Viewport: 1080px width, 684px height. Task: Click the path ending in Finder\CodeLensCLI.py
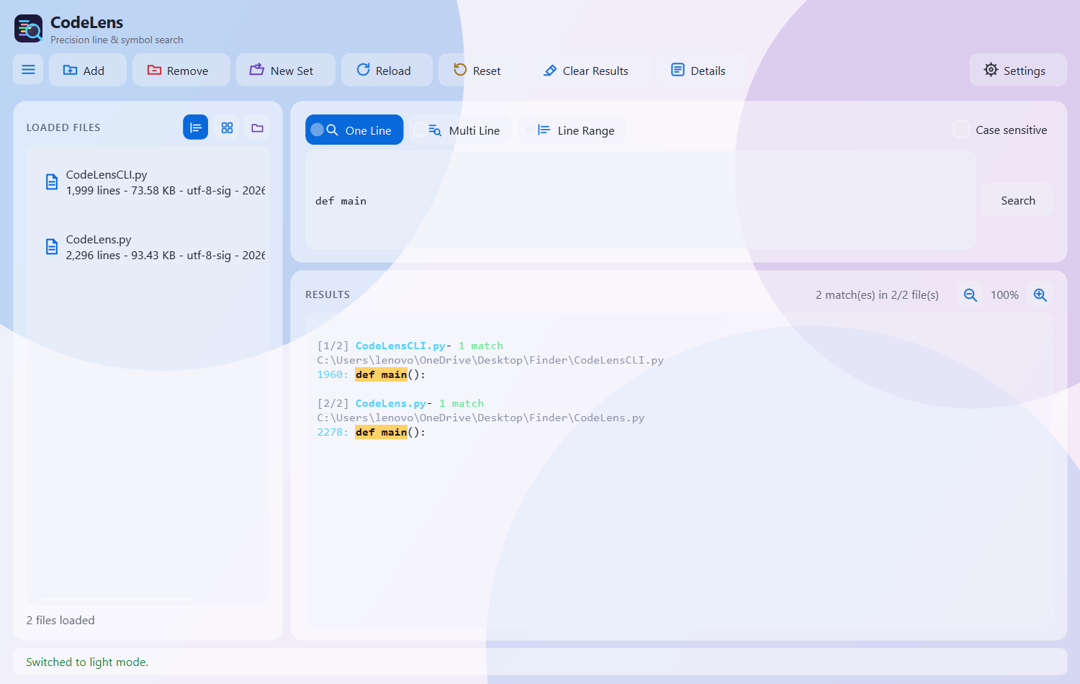[x=490, y=360]
